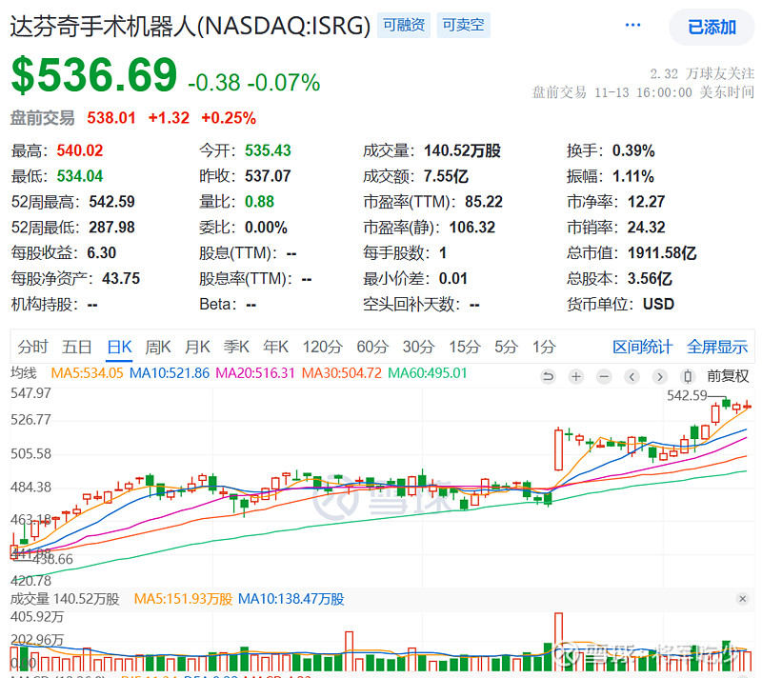Click the 可融资 tag
Screen dimensions: 762x678
point(404,25)
